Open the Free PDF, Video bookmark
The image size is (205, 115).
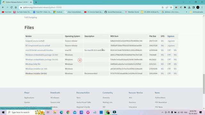pos(42,12)
